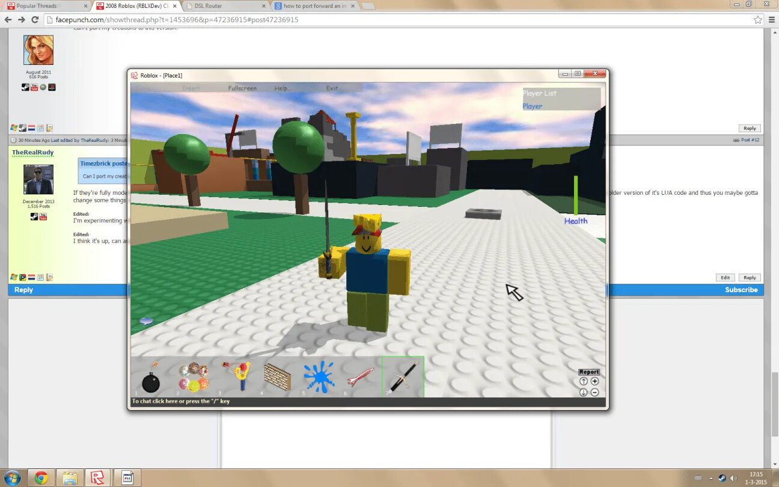The height and width of the screenshot is (487, 779).
Task: Click the camera tilt up arrow
Action: point(584,381)
